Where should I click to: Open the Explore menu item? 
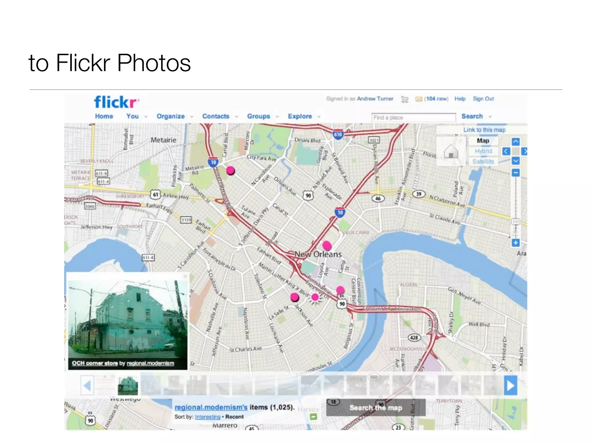pyautogui.click(x=300, y=116)
